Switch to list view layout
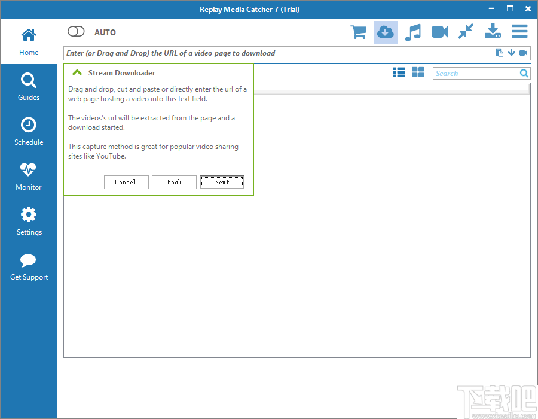This screenshot has height=419, width=538. 399,72
